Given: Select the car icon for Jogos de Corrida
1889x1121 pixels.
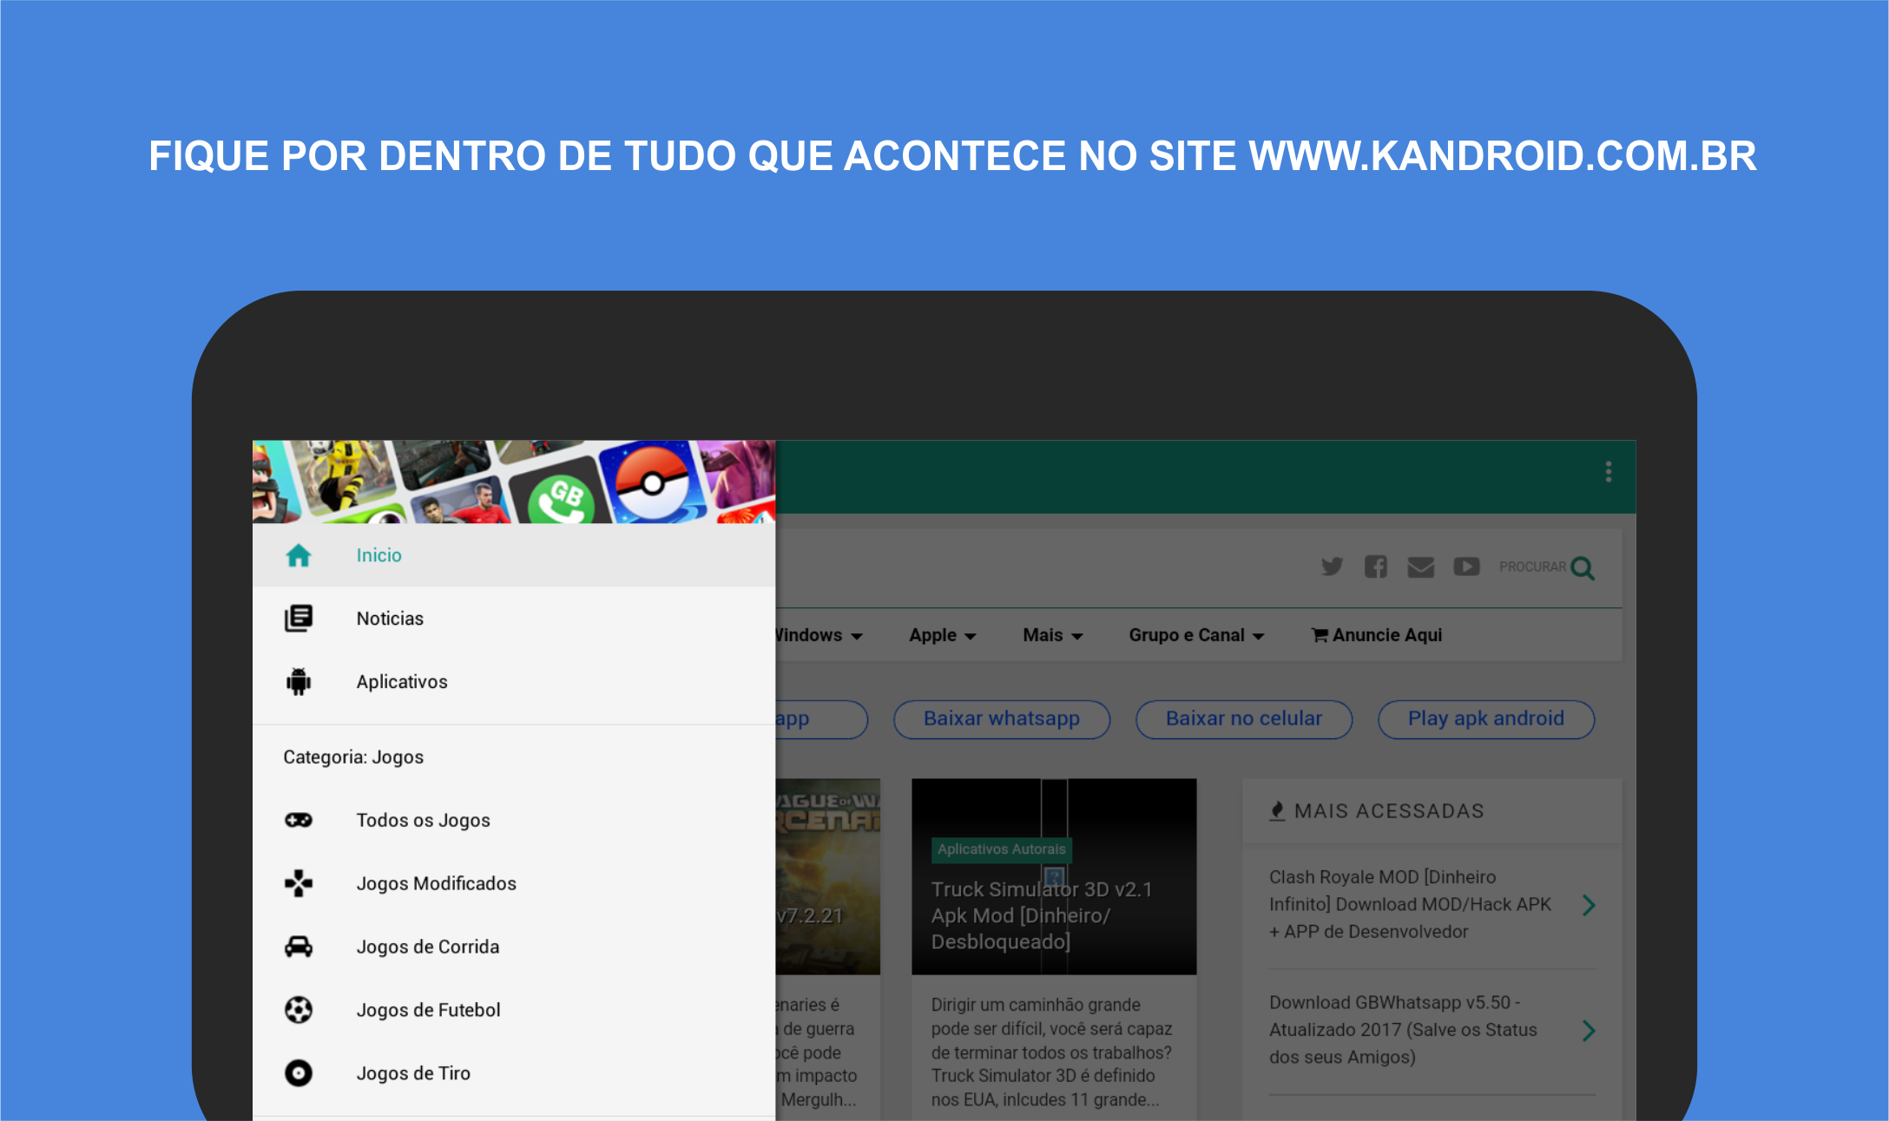Looking at the screenshot, I should pyautogui.click(x=299, y=947).
